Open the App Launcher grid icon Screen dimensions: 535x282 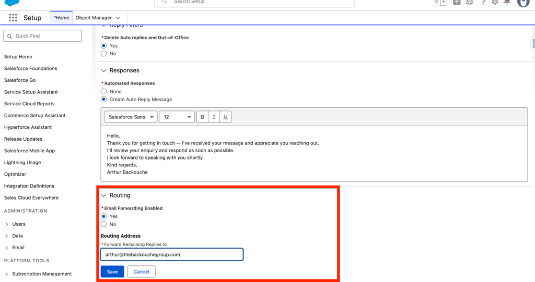13,18
